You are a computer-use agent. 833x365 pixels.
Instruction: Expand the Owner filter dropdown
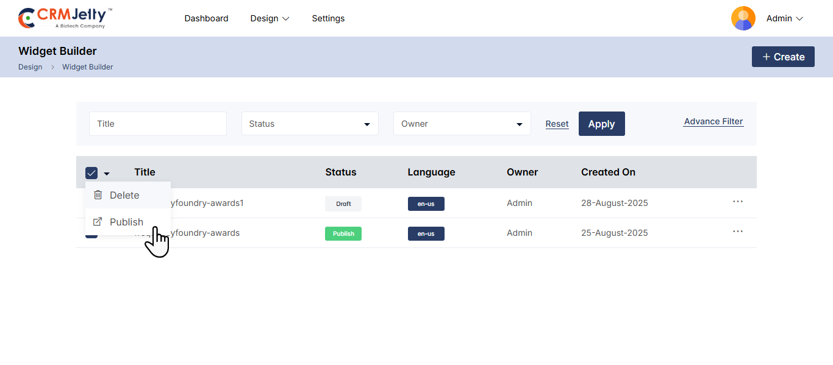coord(462,124)
